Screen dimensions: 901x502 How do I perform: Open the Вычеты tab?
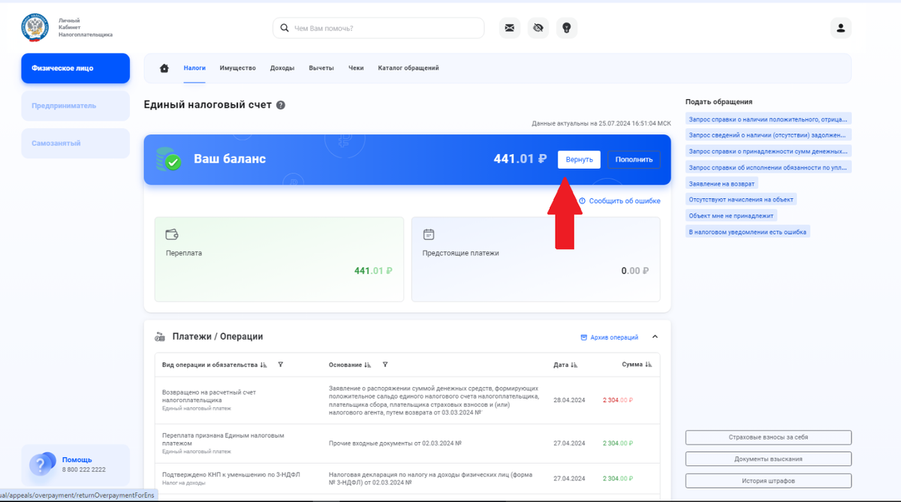pos(321,68)
